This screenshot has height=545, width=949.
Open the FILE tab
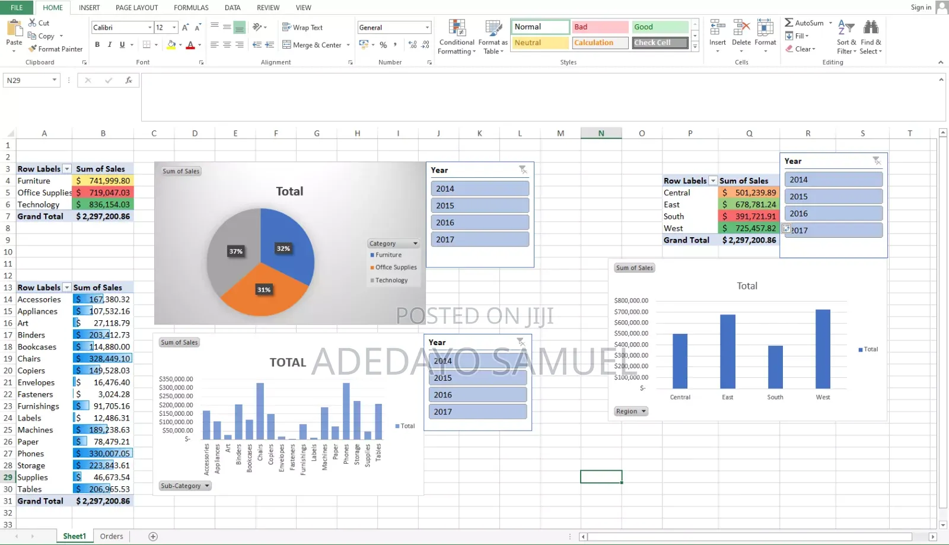pos(17,8)
